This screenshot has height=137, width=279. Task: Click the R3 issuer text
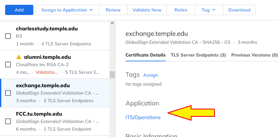pos(19,36)
